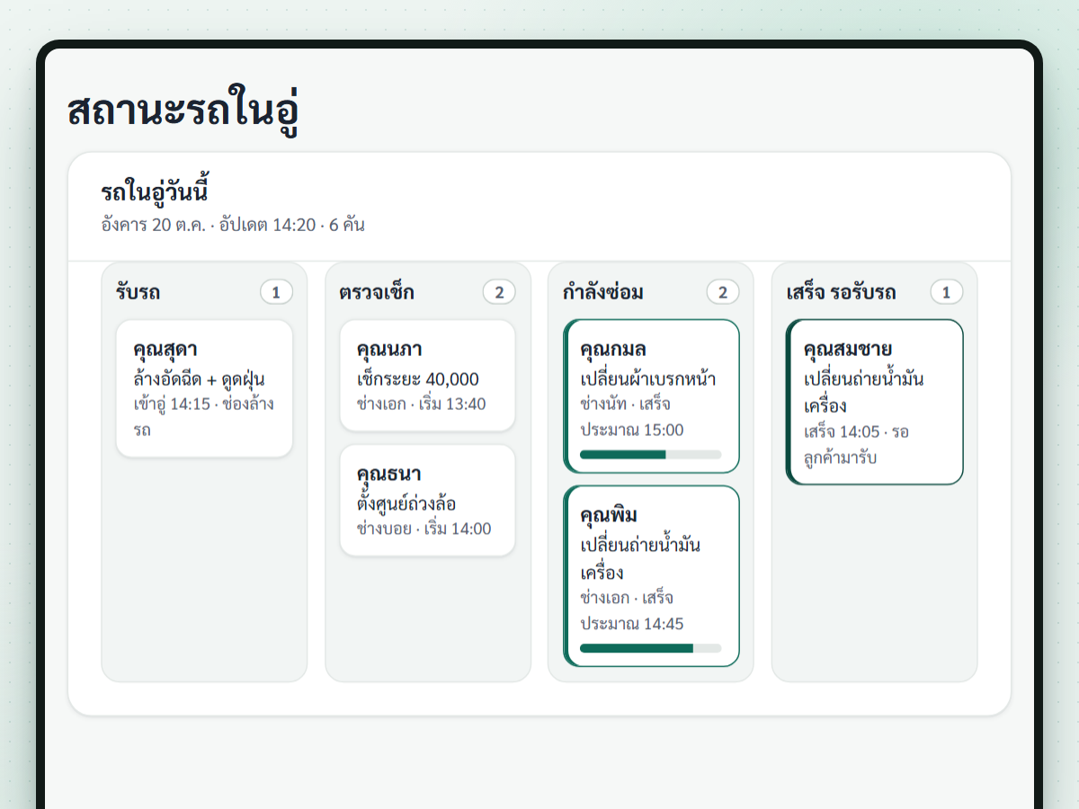Click the count badge beside ตรวจเช็ก
The height and width of the screenshot is (809, 1079).
tap(499, 292)
